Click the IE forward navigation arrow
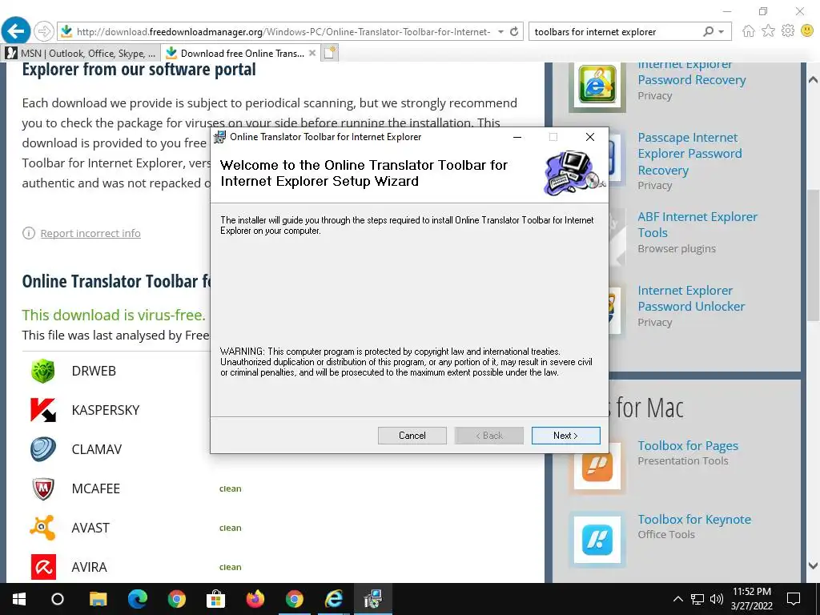This screenshot has width=820, height=615. [44, 31]
